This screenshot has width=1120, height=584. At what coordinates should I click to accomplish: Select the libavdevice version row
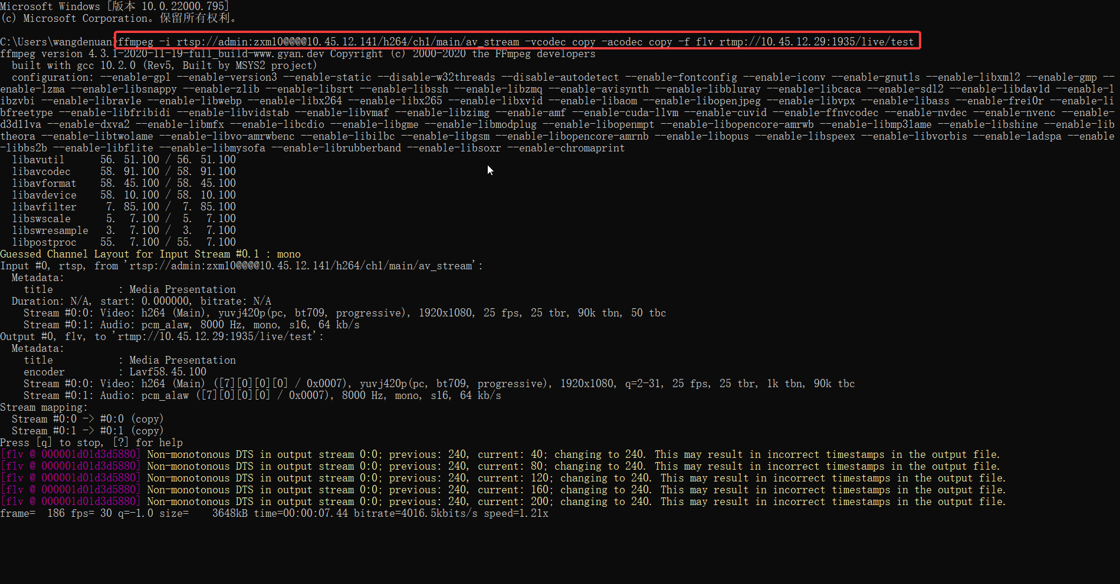124,195
